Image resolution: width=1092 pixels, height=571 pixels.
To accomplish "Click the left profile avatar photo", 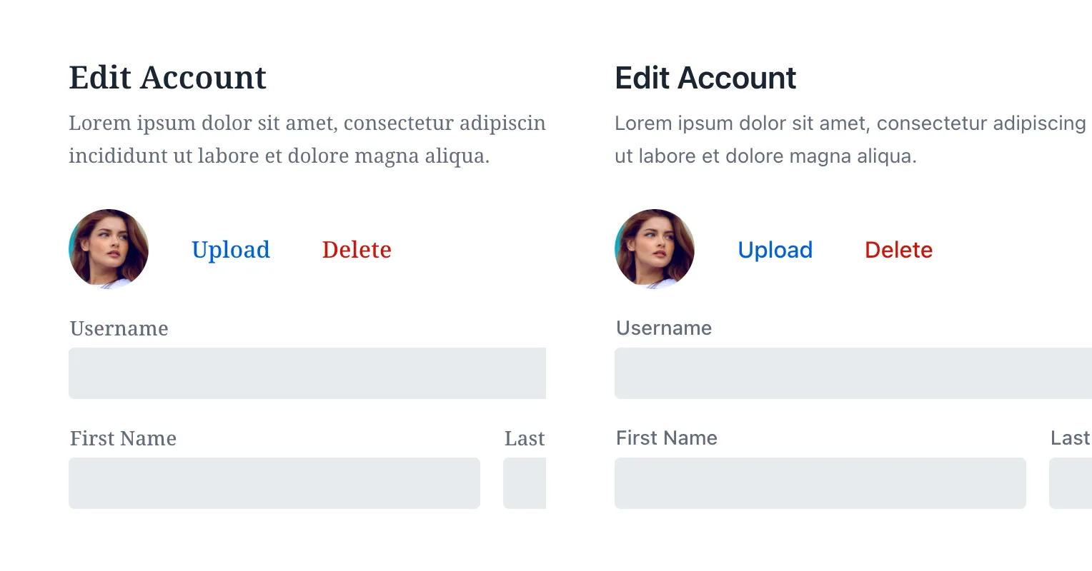I will pyautogui.click(x=109, y=249).
